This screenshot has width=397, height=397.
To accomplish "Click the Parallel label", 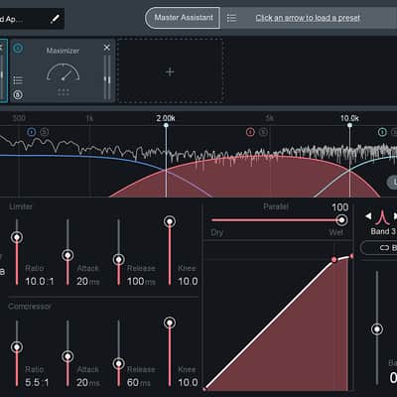I will point(276,206).
